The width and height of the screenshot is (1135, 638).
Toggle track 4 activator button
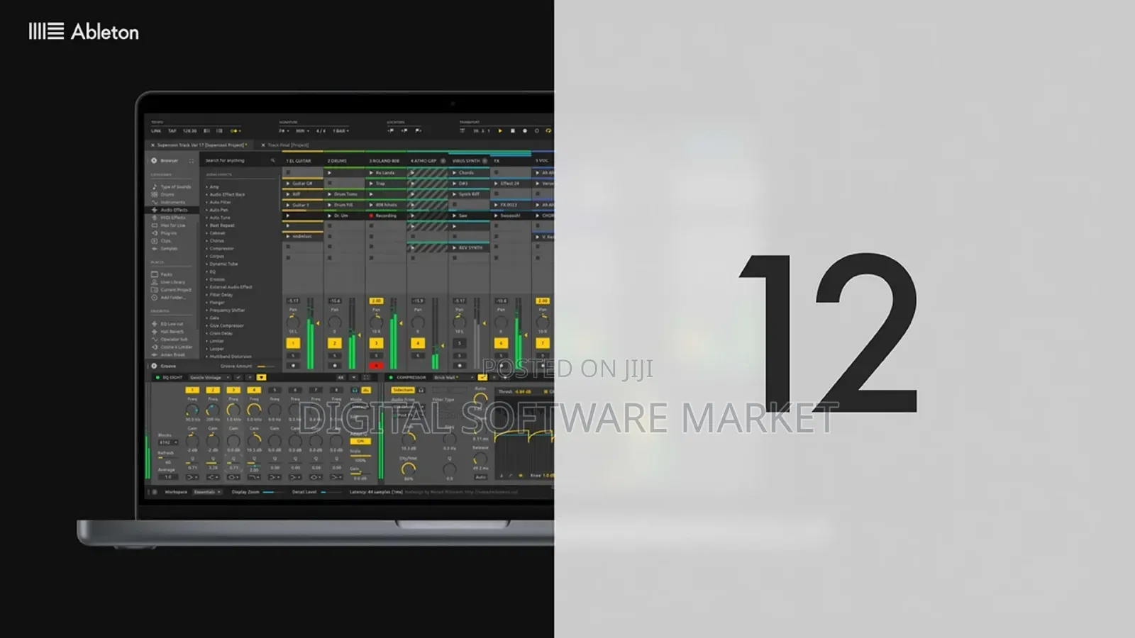click(418, 343)
